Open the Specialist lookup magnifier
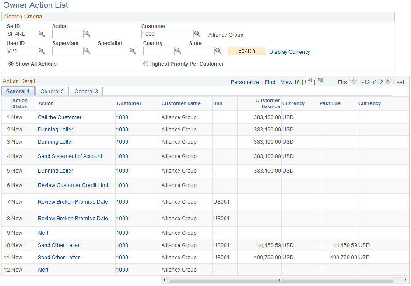Image resolution: width=411 pixels, height=286 pixels. coord(133,51)
